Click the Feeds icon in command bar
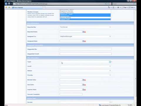Image resolution: width=141 pixels, height=106 pixels. (113, 7)
